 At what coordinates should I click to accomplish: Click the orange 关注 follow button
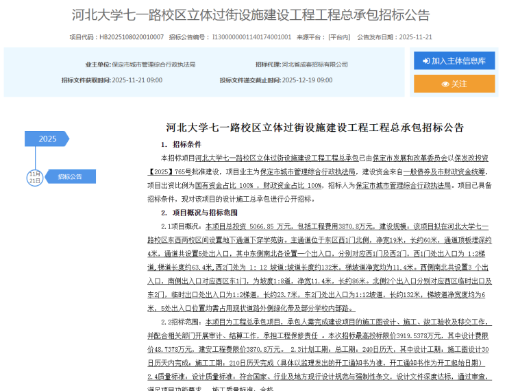[x=454, y=84]
